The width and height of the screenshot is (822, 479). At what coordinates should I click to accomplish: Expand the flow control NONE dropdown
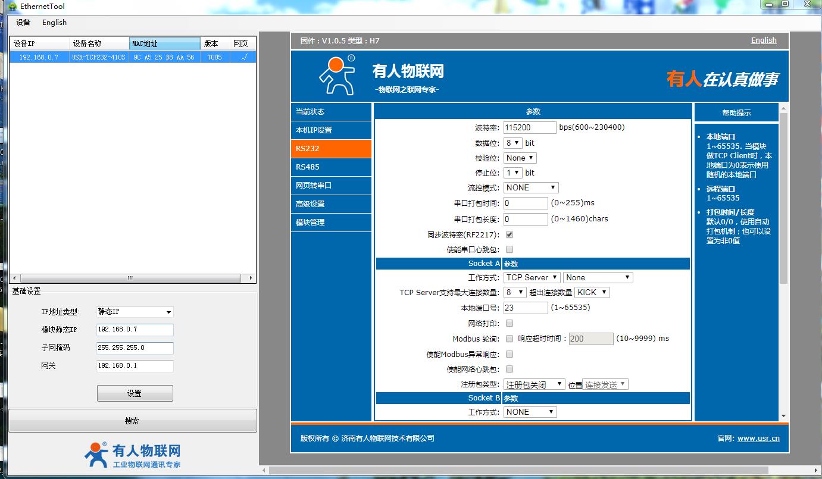click(x=531, y=187)
